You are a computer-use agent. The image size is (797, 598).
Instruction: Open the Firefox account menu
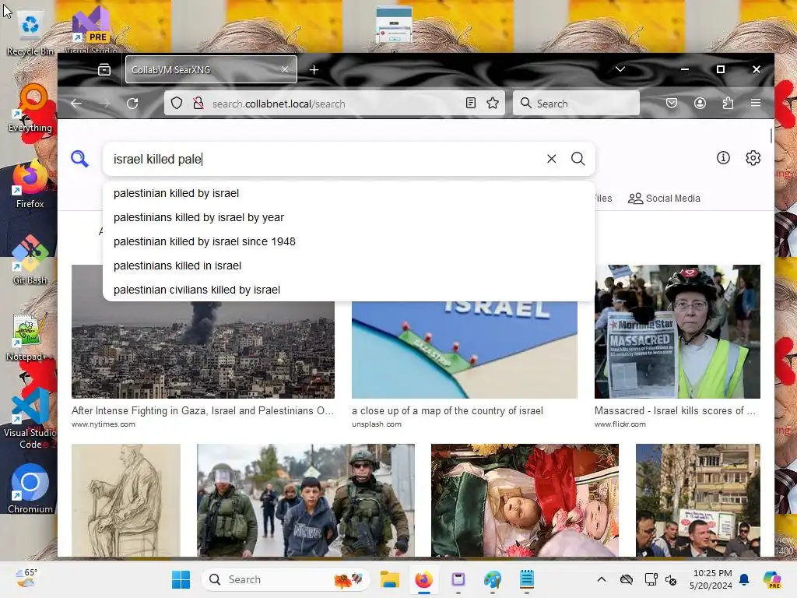(x=700, y=104)
